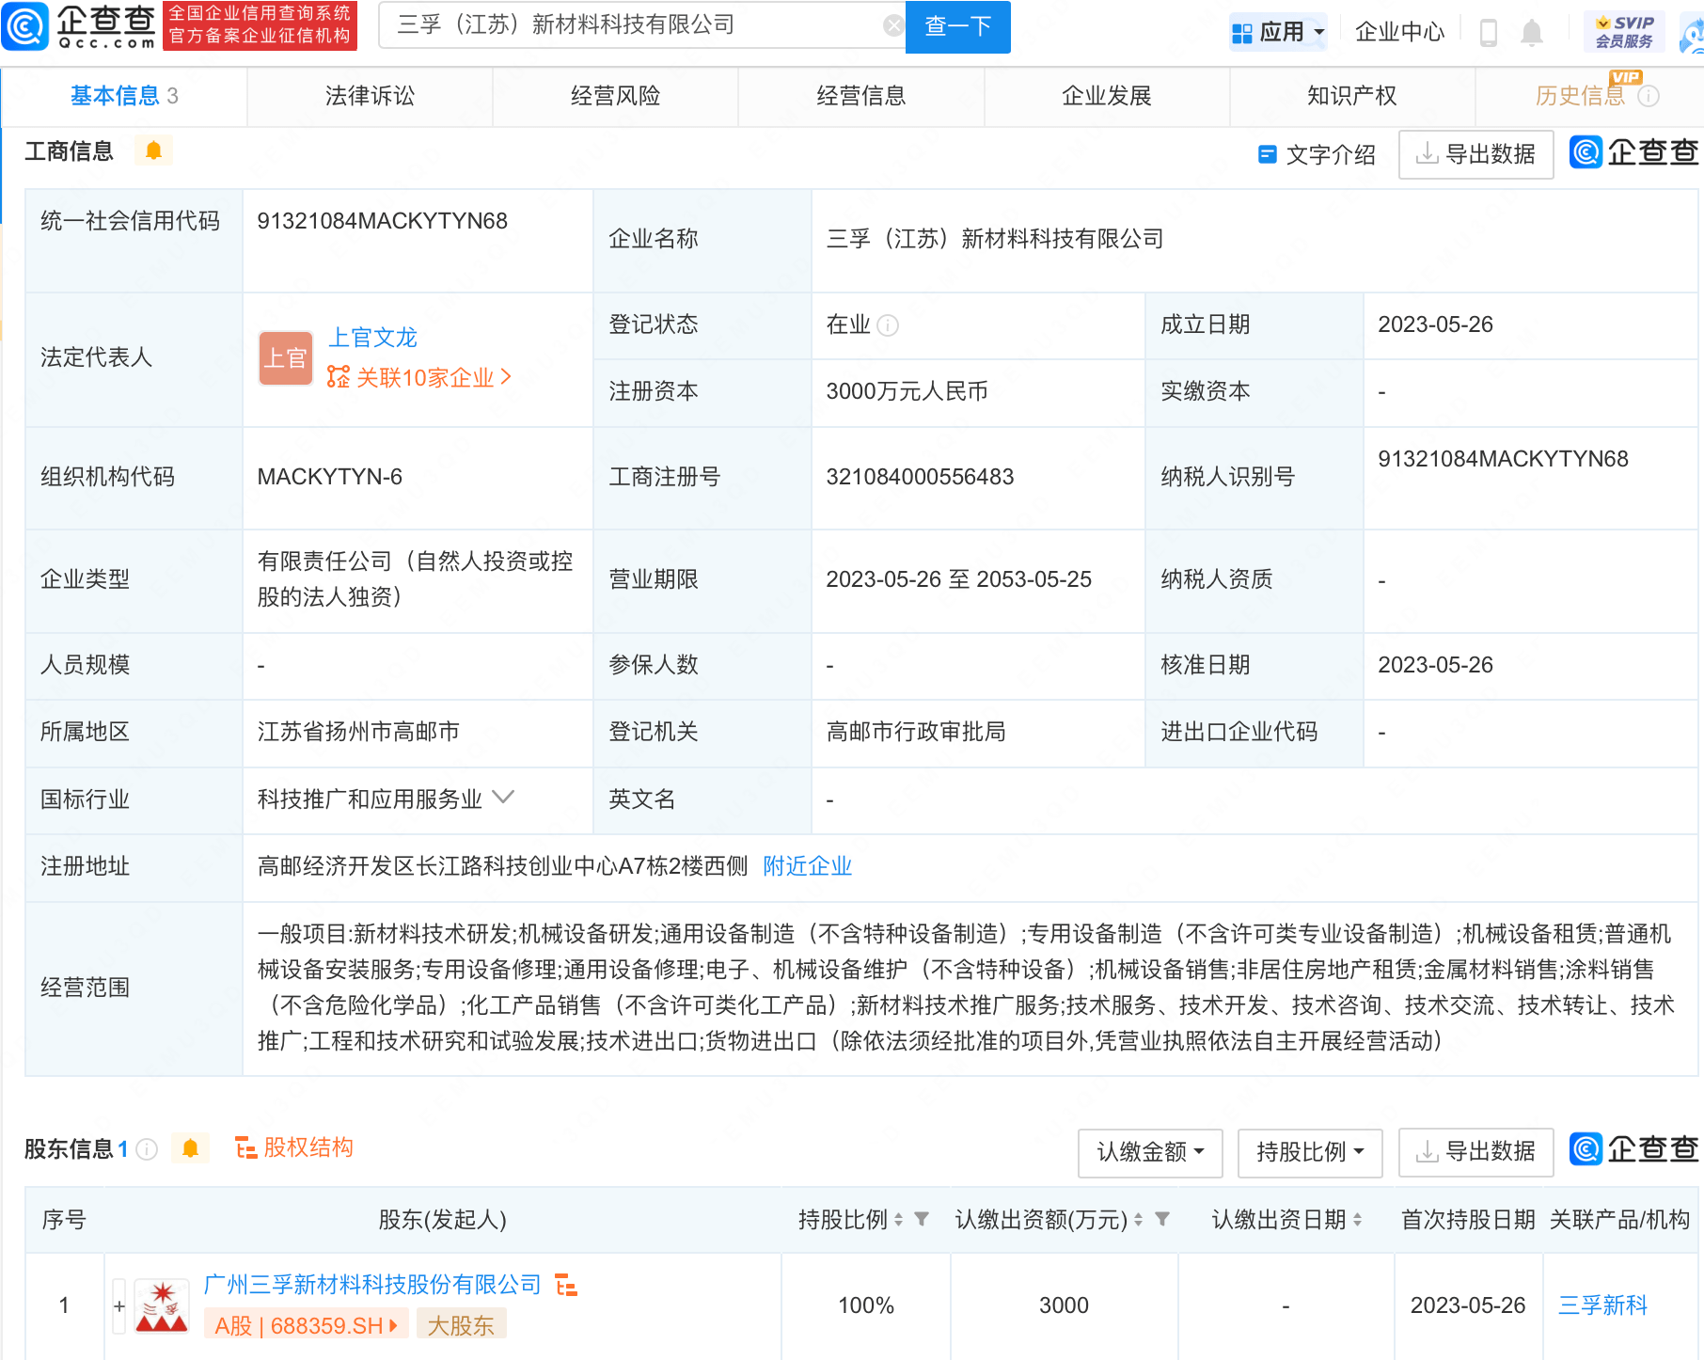Toggle alert bell beside 工商信息
This screenshot has height=1360, width=1704.
153,150
